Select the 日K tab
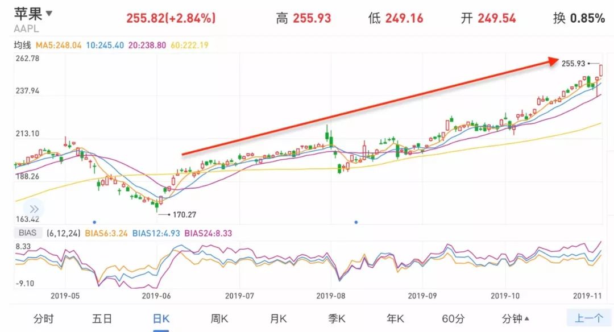This screenshot has height=332, width=614. pyautogui.click(x=161, y=319)
